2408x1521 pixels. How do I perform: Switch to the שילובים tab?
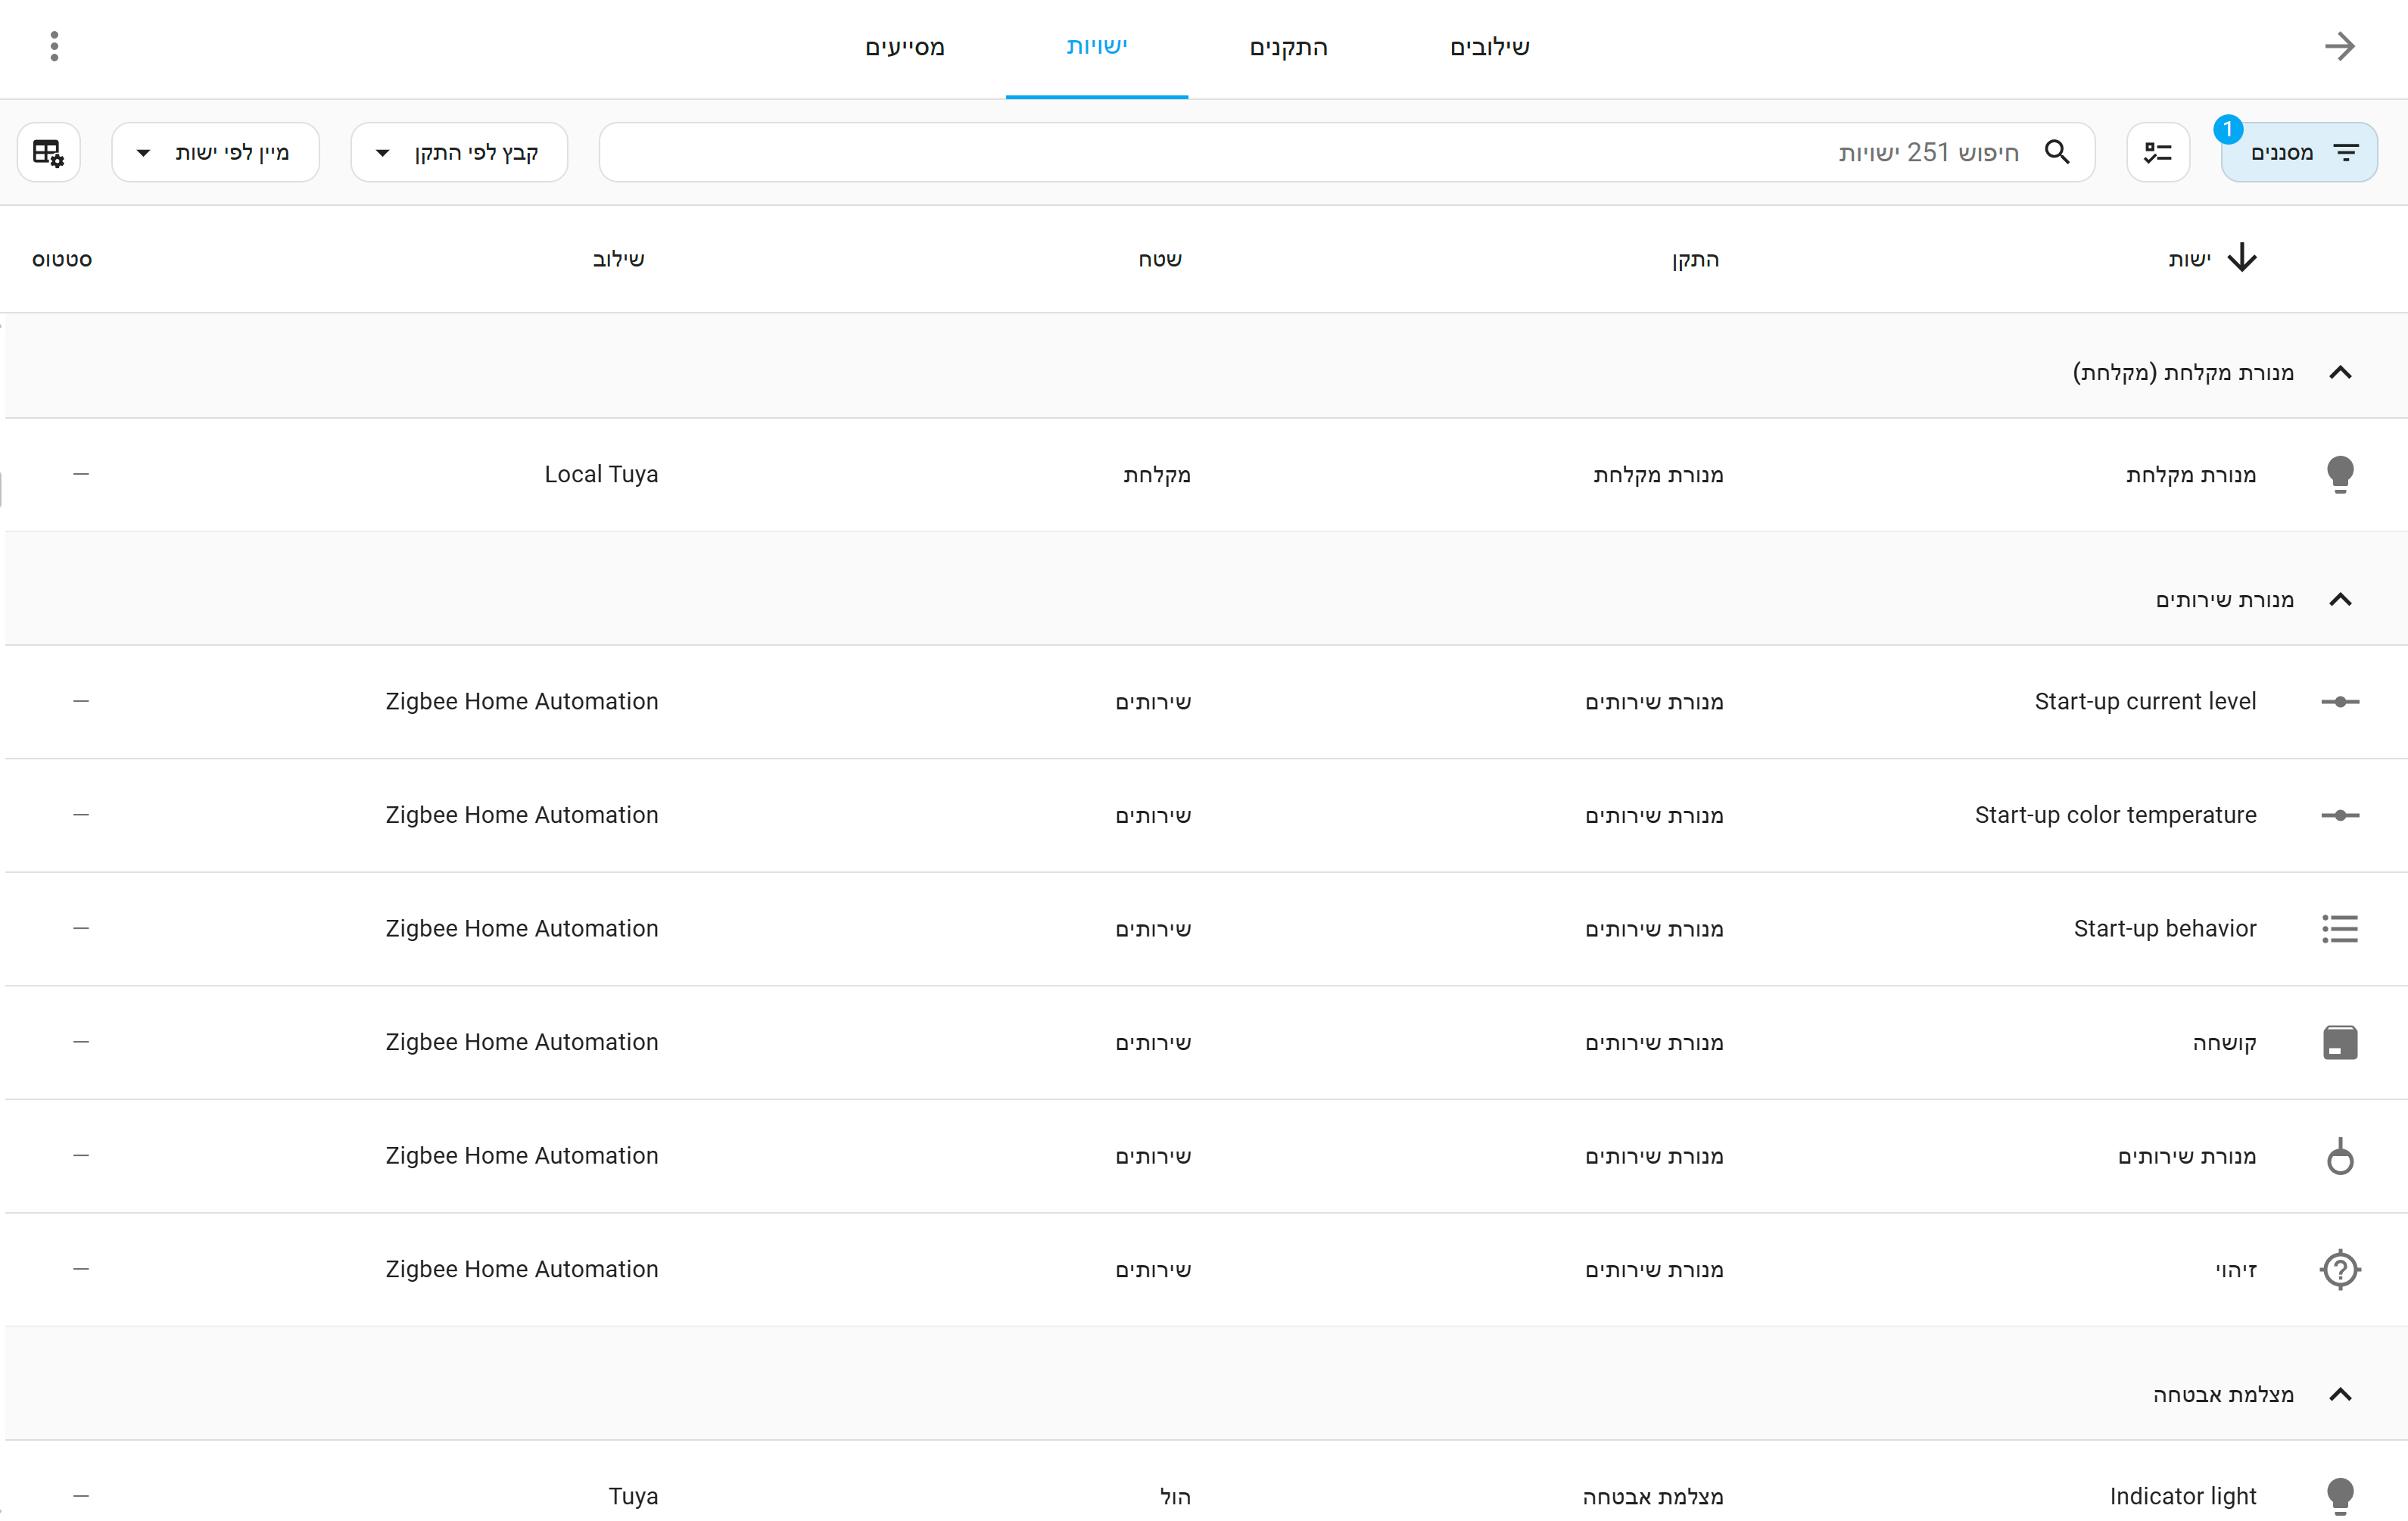pyautogui.click(x=1489, y=47)
